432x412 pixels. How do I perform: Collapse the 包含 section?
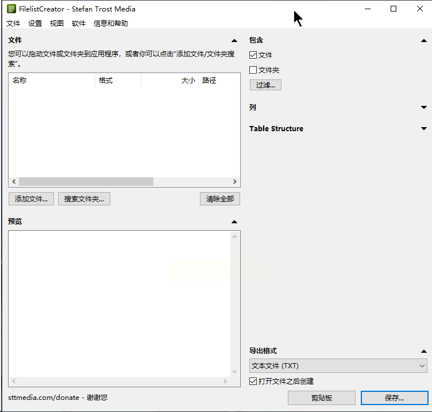[424, 40]
